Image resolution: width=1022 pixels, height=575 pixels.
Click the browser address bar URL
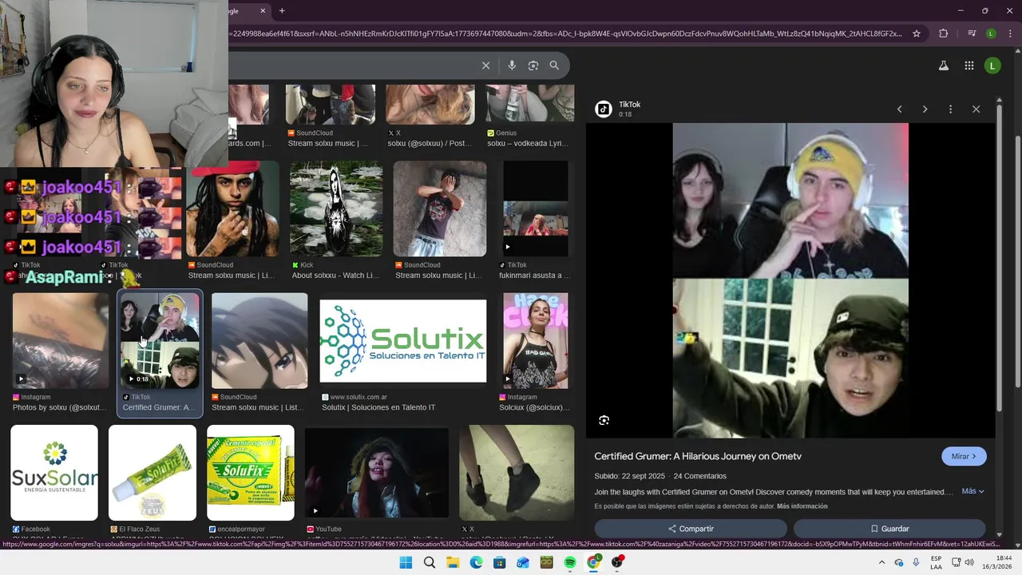pyautogui.click(x=565, y=34)
